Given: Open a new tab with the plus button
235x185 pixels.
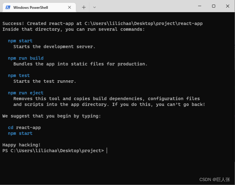Looking at the screenshot, I should pos(84,7).
